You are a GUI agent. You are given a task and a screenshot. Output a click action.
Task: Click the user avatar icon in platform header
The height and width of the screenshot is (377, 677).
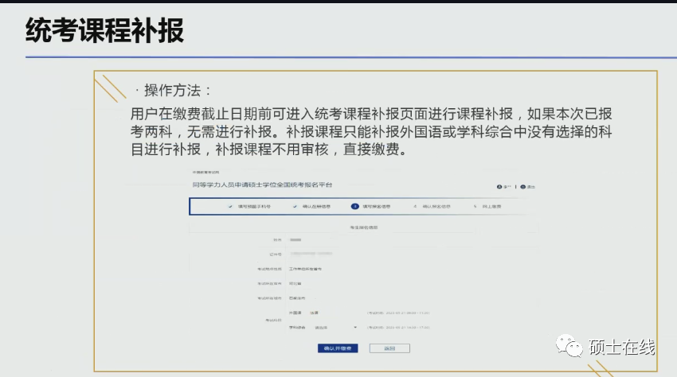pos(499,187)
